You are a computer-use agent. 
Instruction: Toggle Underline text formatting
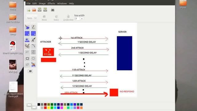coord(68,18)
